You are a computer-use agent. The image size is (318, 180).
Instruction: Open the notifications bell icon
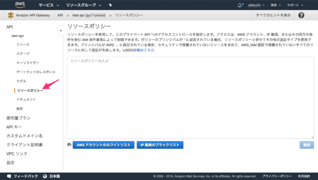click(x=239, y=5)
